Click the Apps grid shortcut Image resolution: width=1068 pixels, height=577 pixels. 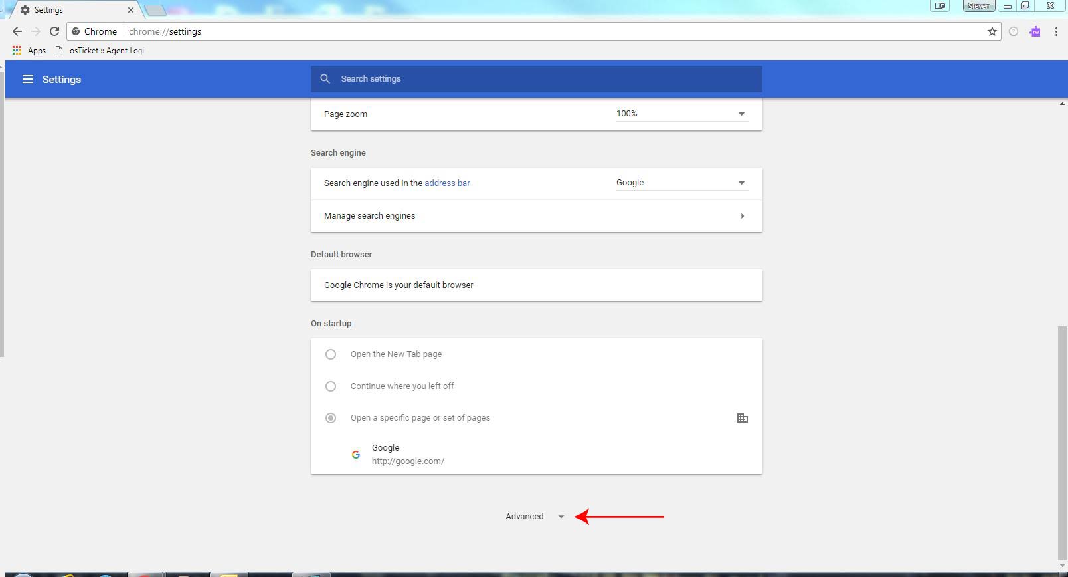(x=29, y=51)
